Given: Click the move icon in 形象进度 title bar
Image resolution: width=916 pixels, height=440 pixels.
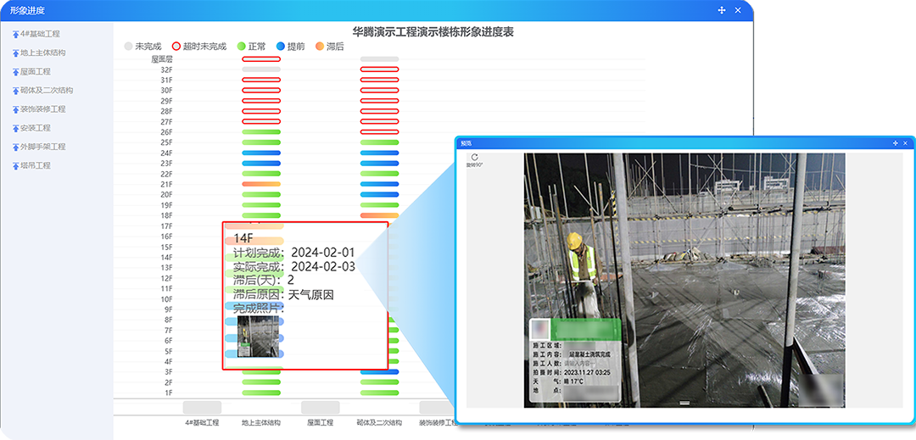Looking at the screenshot, I should tap(722, 10).
